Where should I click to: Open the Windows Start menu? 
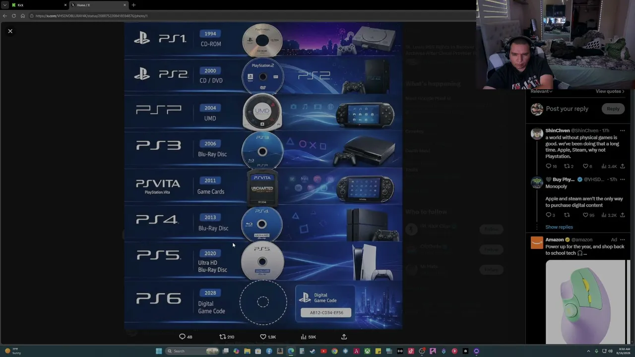click(159, 351)
